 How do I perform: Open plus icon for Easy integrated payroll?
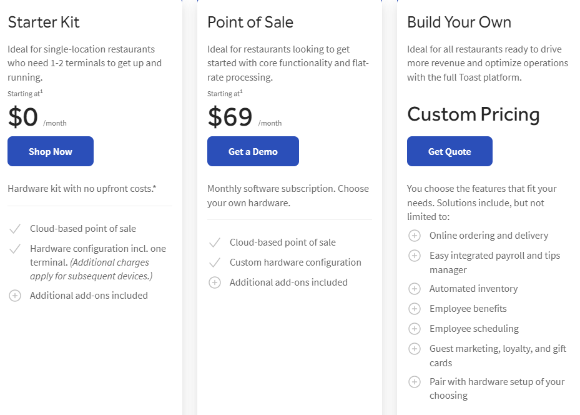(415, 256)
